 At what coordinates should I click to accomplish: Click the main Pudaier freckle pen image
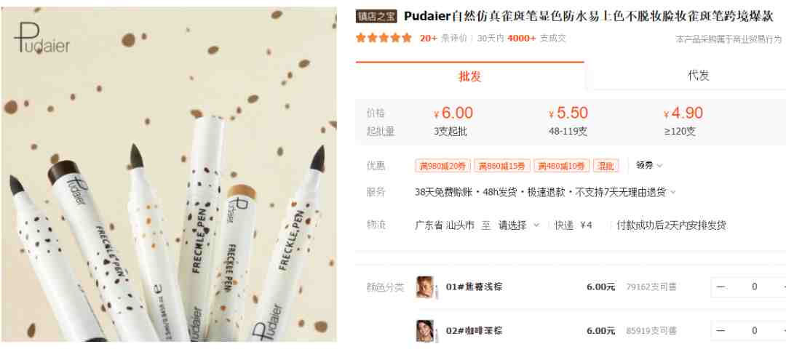[169, 175]
